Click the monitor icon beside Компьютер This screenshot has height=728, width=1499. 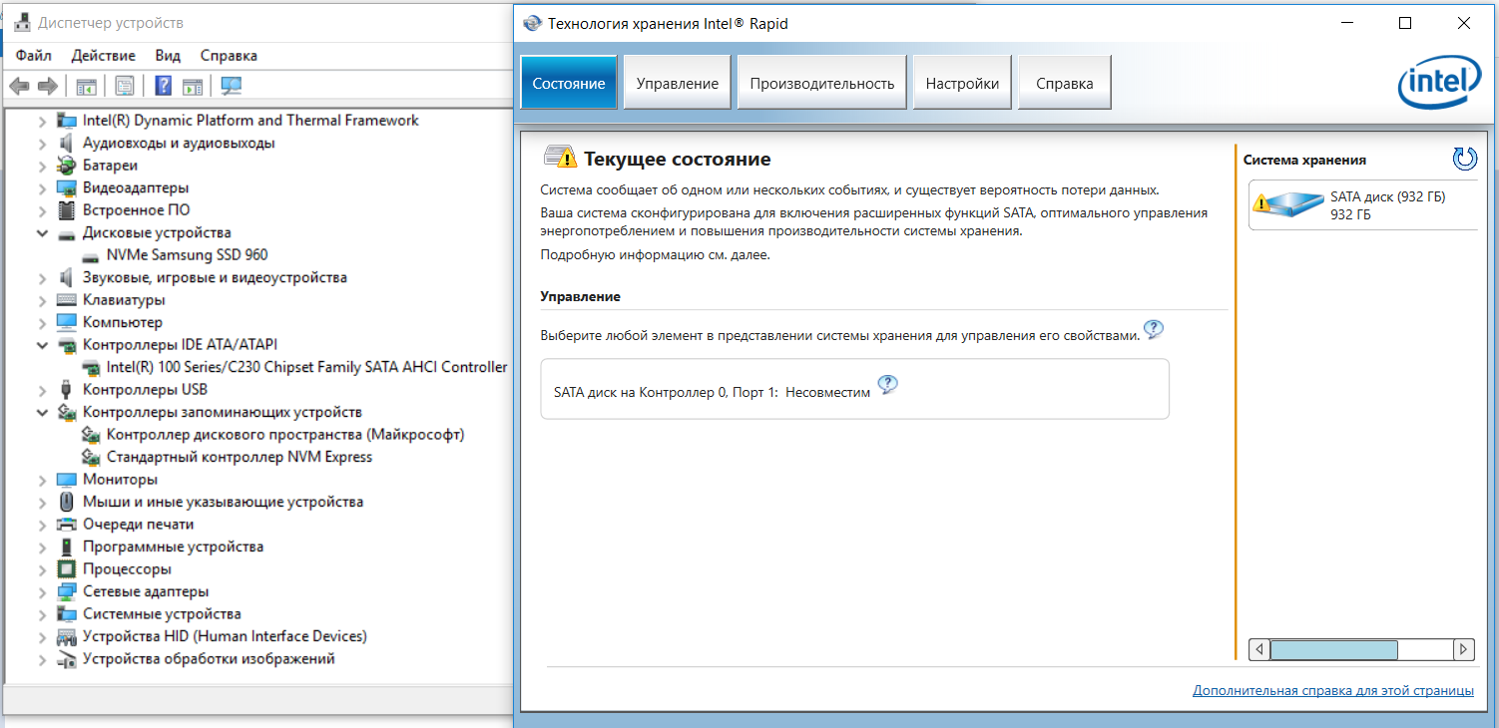[67, 322]
